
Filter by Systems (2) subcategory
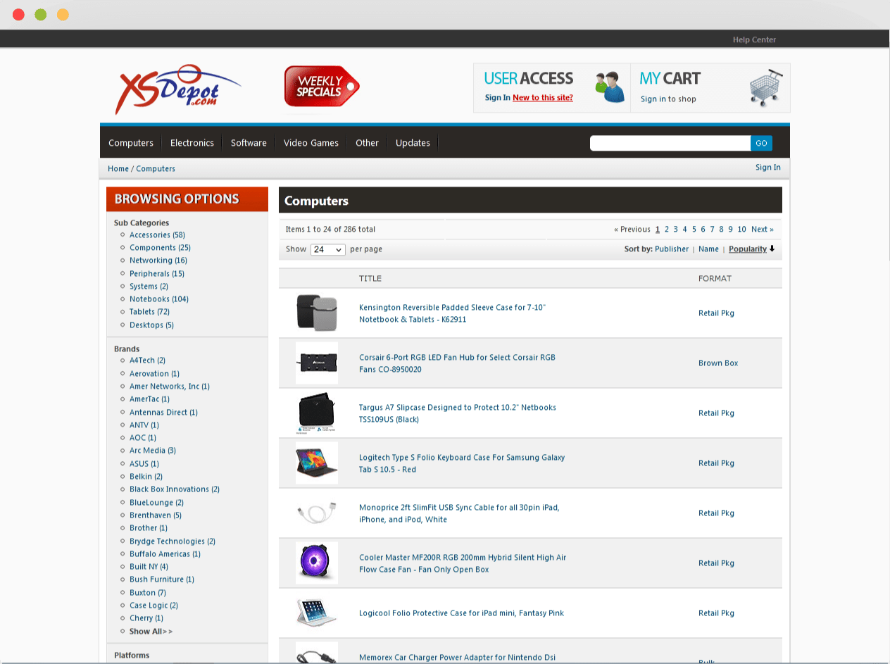click(149, 287)
